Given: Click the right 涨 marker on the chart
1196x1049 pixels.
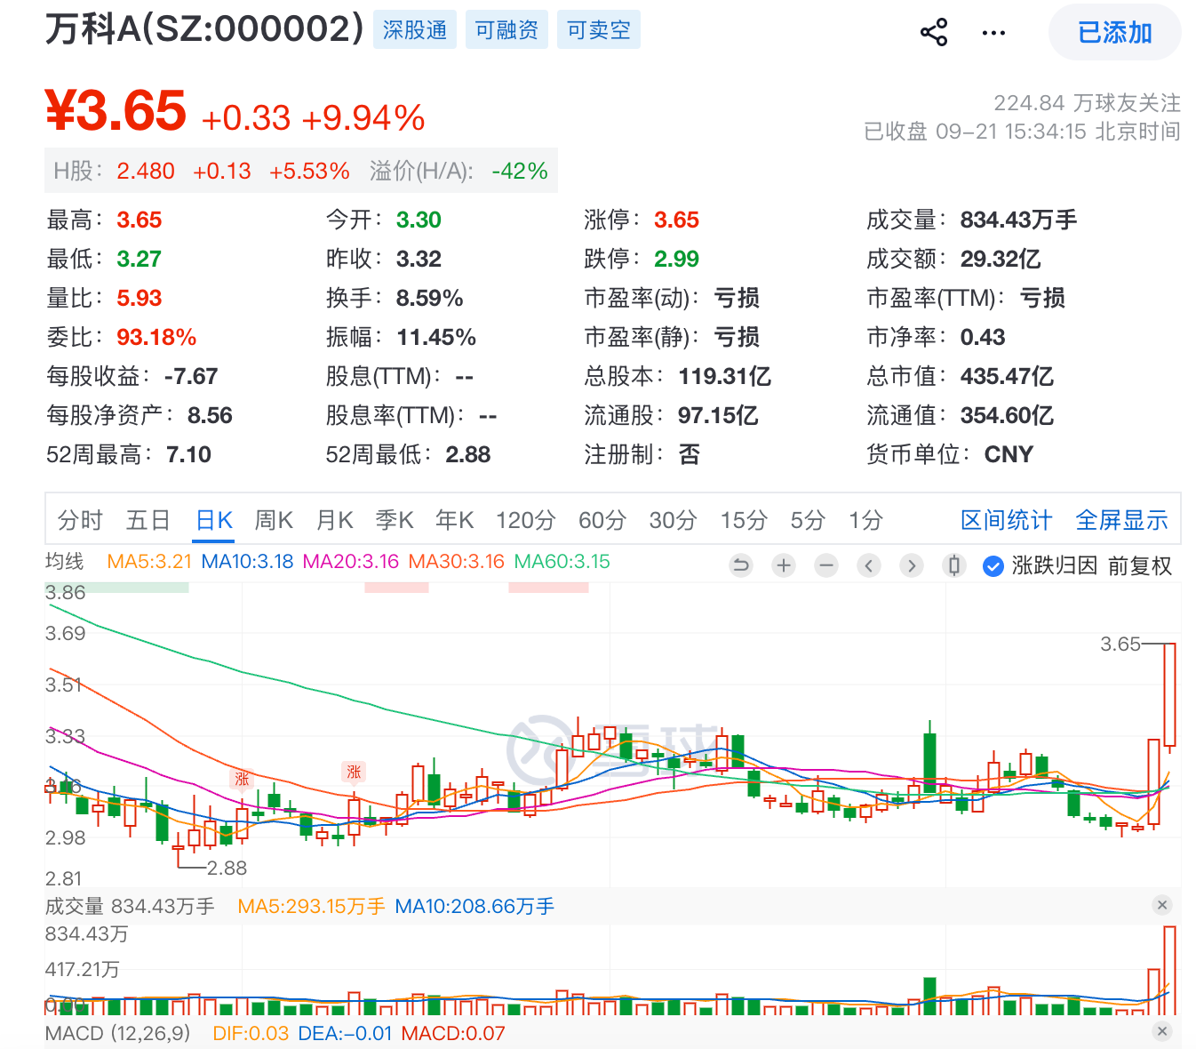Looking at the screenshot, I should tap(355, 771).
